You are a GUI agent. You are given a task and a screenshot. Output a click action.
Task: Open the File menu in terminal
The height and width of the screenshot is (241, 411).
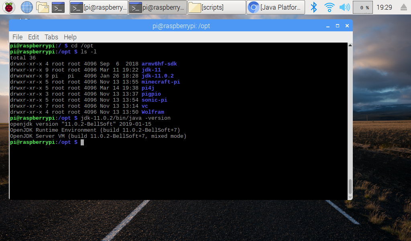[x=18, y=37]
